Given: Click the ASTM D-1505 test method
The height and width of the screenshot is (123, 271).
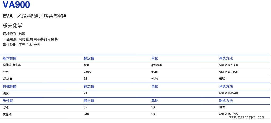Looking at the screenshot, I should point(229,72).
